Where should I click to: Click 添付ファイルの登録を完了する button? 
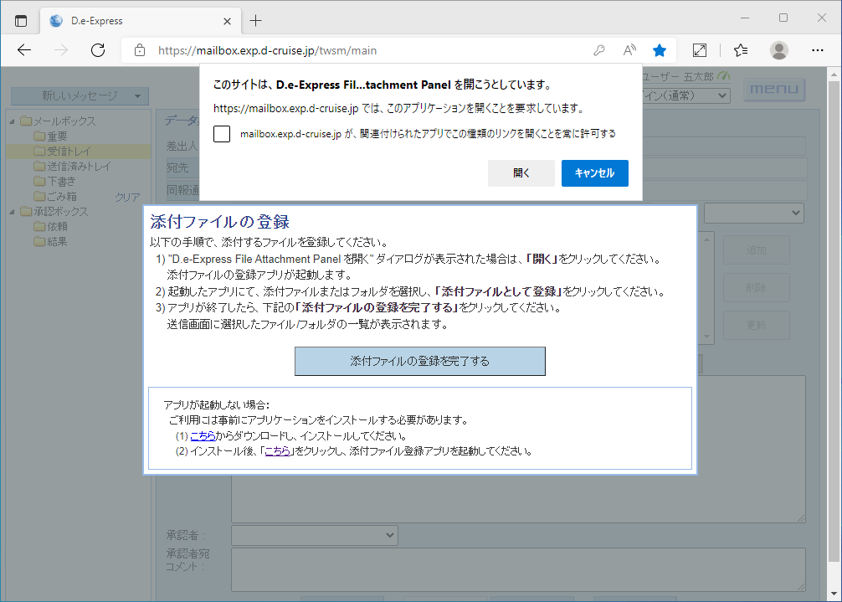coord(419,362)
